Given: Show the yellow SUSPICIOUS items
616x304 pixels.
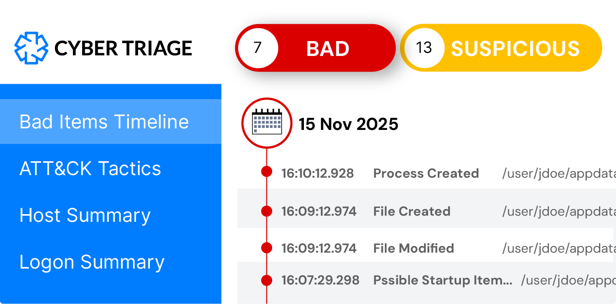Looking at the screenshot, I should click(x=515, y=48).
